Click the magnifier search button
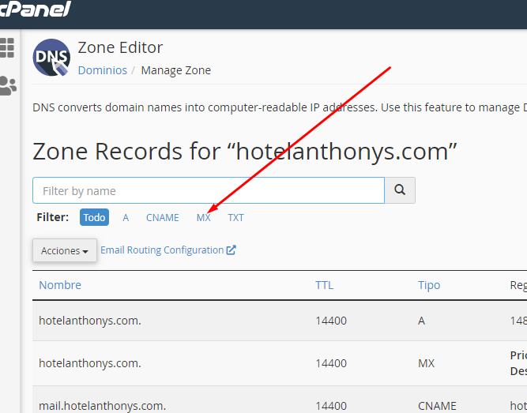Viewport: 527px width, 413px height. [x=400, y=190]
